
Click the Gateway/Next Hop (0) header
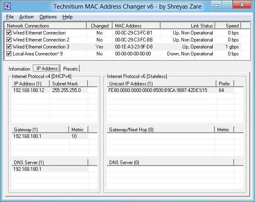(x=161, y=130)
